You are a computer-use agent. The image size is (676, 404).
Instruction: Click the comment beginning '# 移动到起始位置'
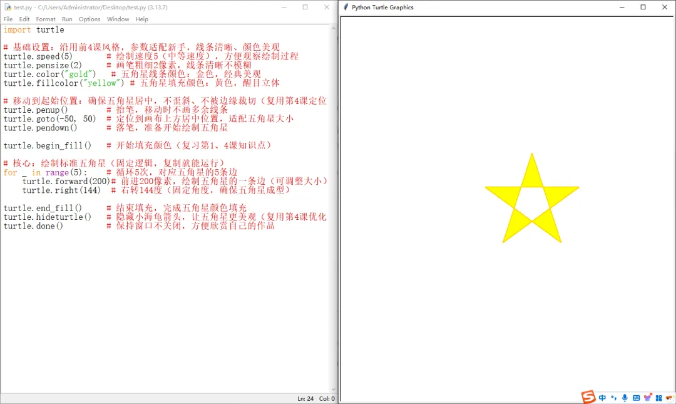165,101
